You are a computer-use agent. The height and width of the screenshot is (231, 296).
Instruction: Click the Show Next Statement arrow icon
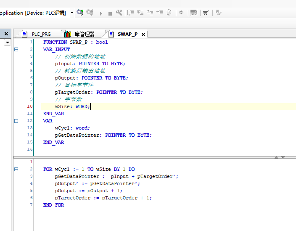pyautogui.click(x=181, y=13)
